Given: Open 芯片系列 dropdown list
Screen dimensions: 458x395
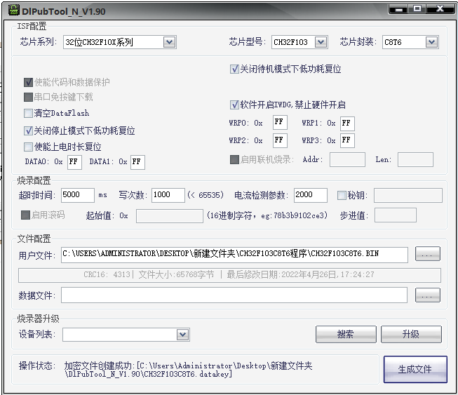Looking at the screenshot, I should tap(169, 42).
